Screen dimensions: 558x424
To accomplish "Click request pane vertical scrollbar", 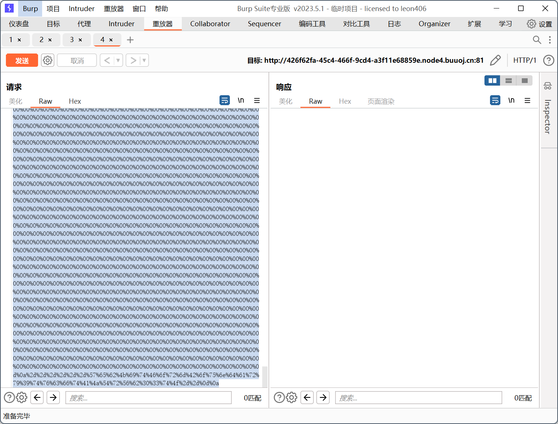I will pyautogui.click(x=265, y=376).
